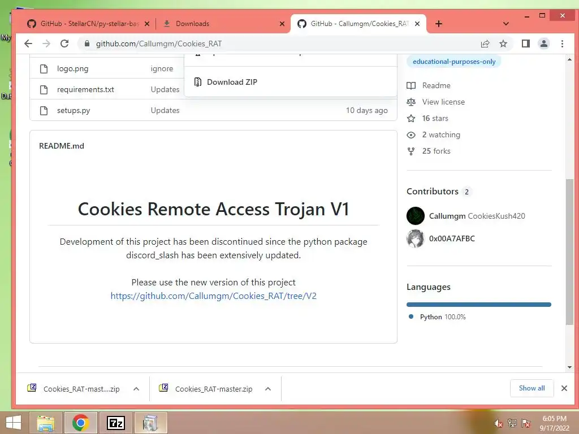
Task: Click the browser forward arrow
Action: coord(46,44)
